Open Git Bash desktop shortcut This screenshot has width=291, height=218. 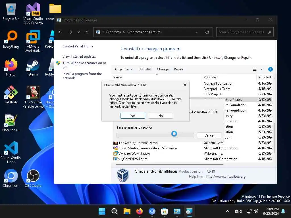click(11, 95)
